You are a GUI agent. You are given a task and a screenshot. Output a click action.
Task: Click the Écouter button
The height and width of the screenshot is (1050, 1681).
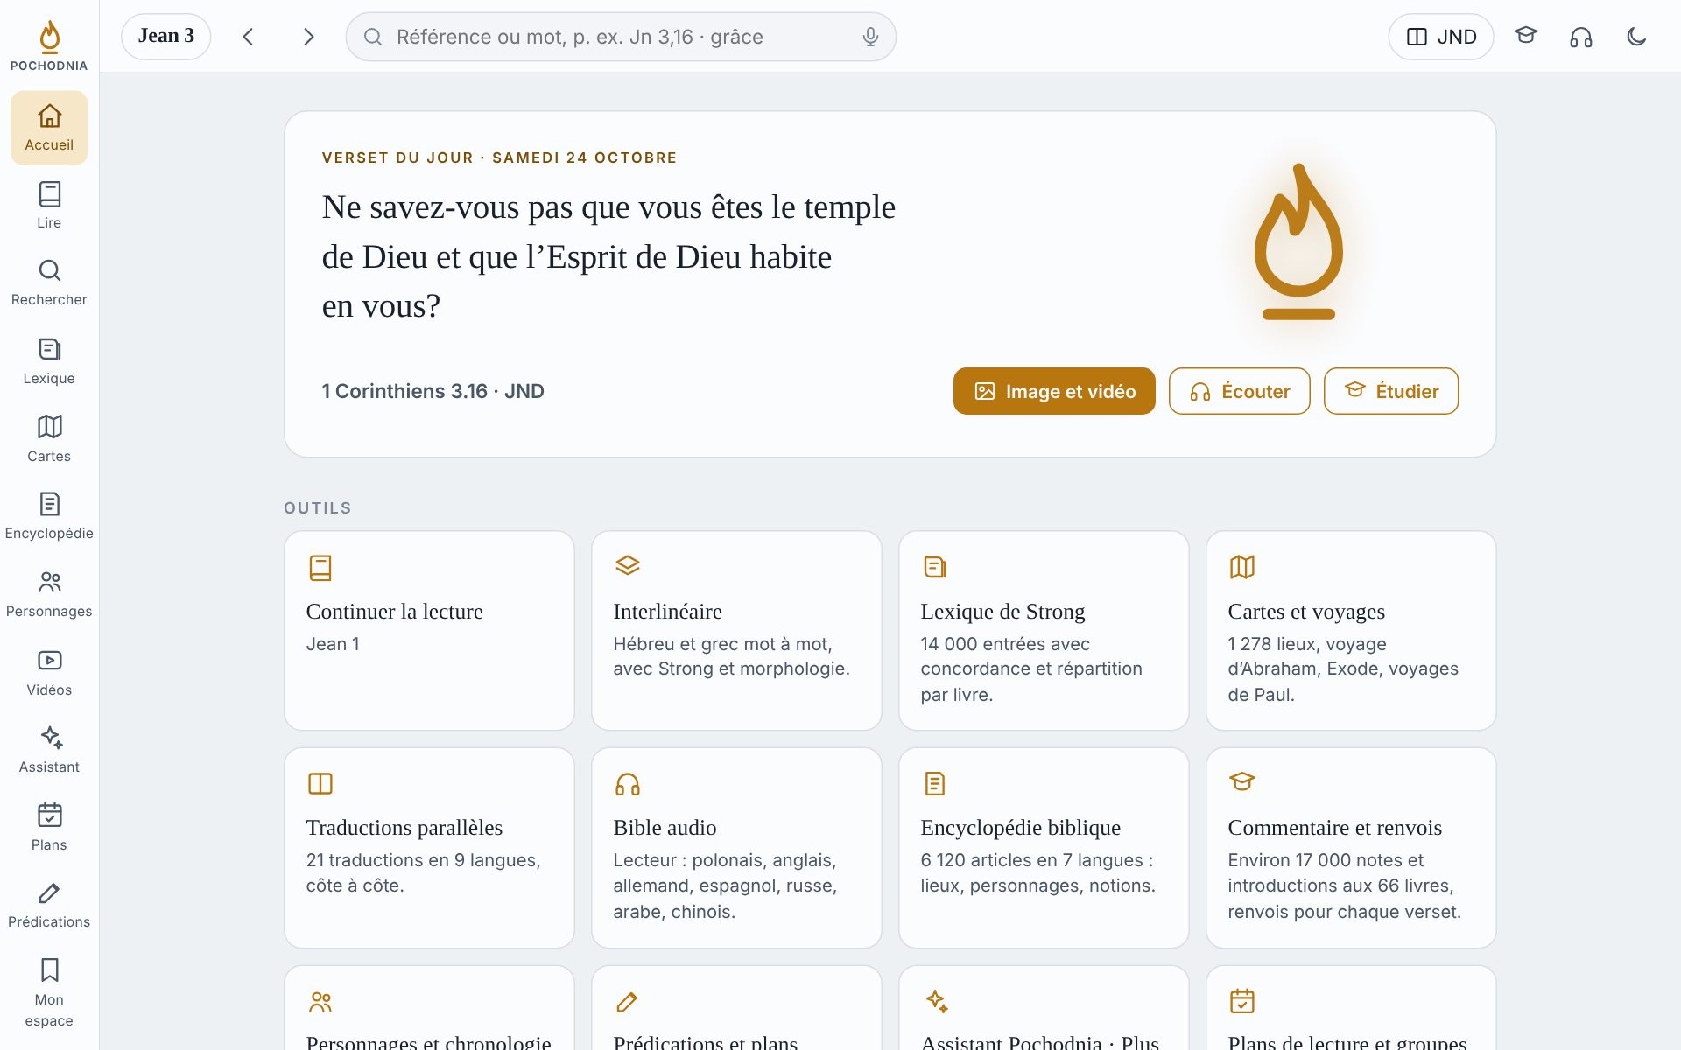point(1240,391)
